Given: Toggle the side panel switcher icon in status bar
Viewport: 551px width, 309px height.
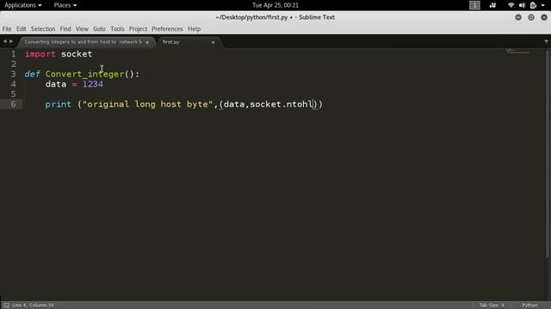Looking at the screenshot, I should pyautogui.click(x=6, y=306).
